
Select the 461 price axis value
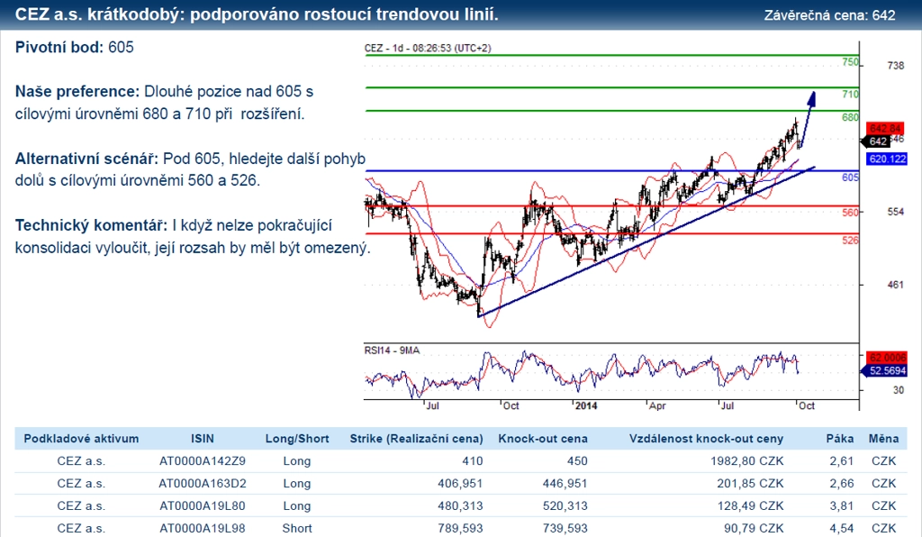tap(896, 285)
